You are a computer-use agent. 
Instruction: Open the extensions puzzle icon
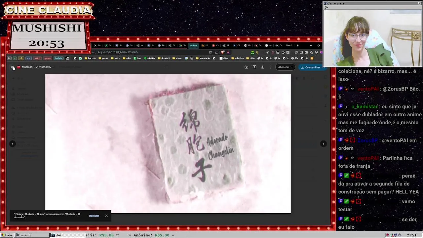pyautogui.click(x=283, y=52)
